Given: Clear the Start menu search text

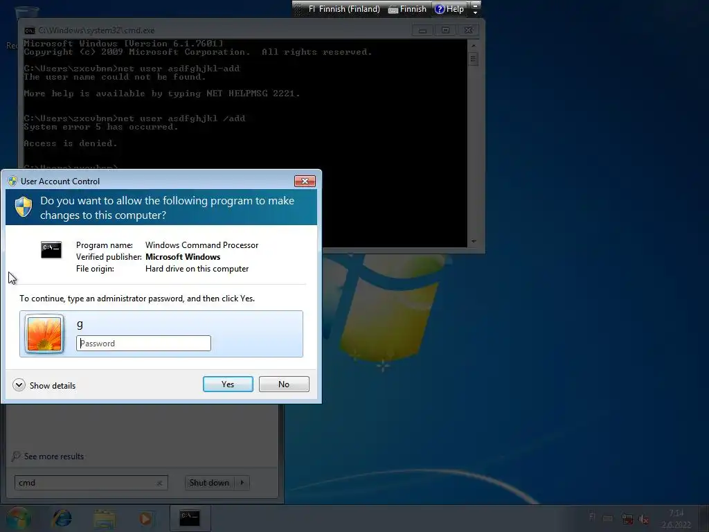Looking at the screenshot, I should pos(160,483).
